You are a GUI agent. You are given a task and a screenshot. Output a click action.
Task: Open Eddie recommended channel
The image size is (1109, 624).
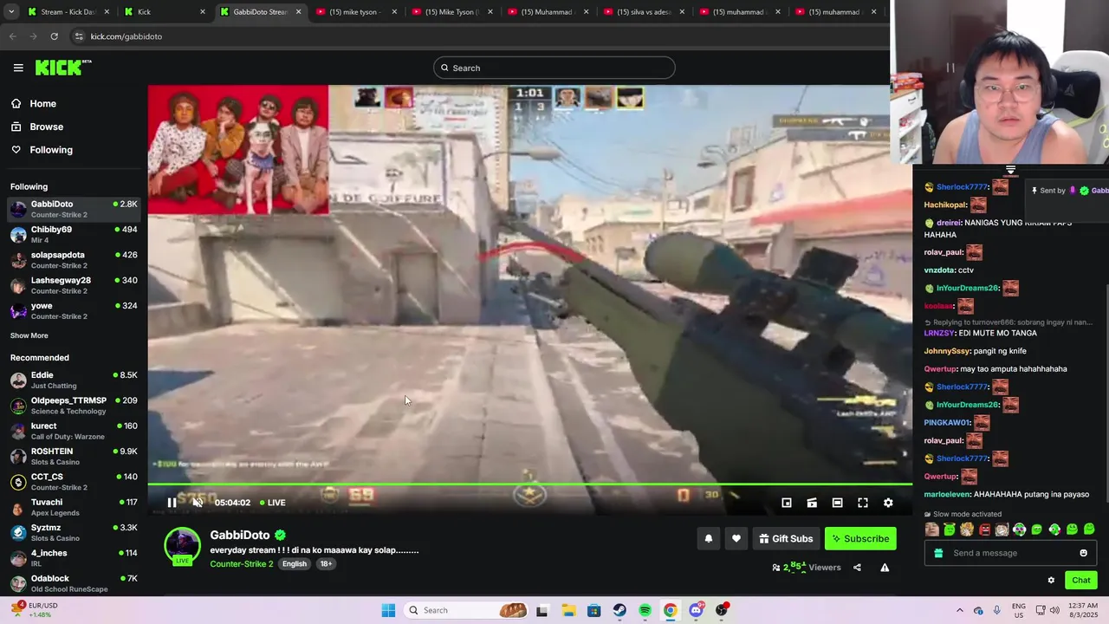74,380
